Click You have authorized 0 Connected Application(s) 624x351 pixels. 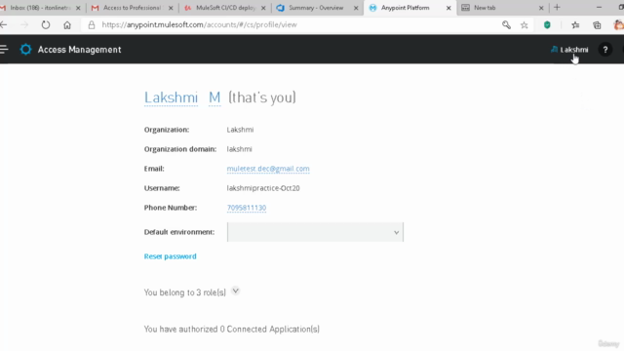tap(232, 330)
